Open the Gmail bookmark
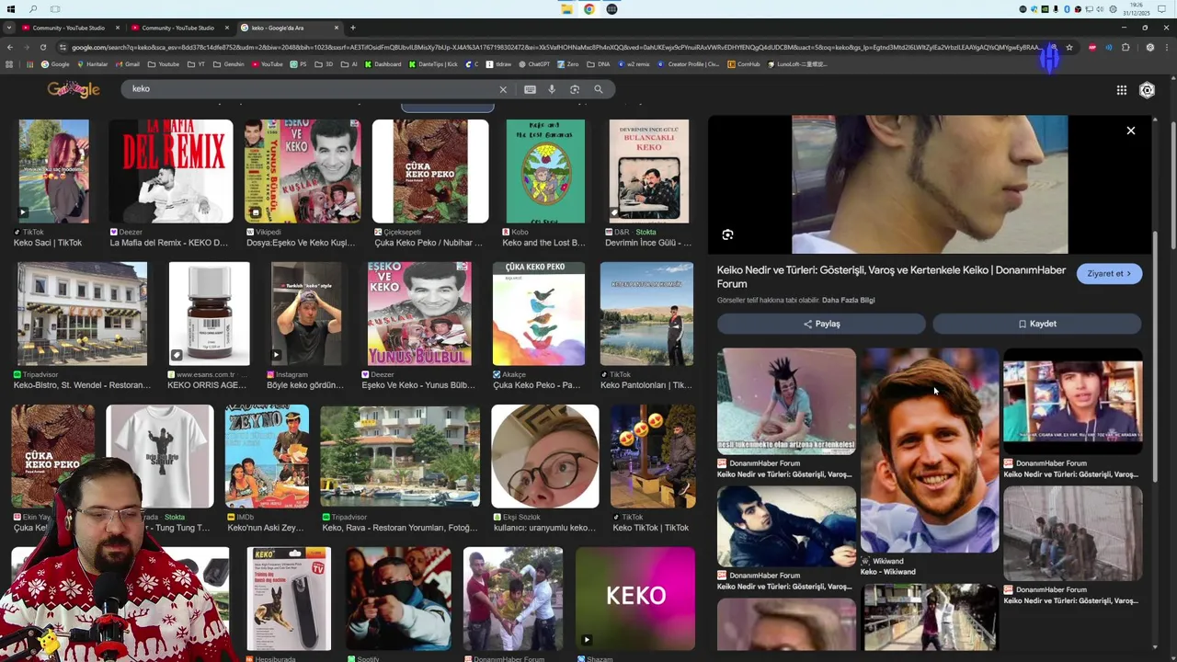Viewport: 1177px width, 662px height. pos(127,64)
